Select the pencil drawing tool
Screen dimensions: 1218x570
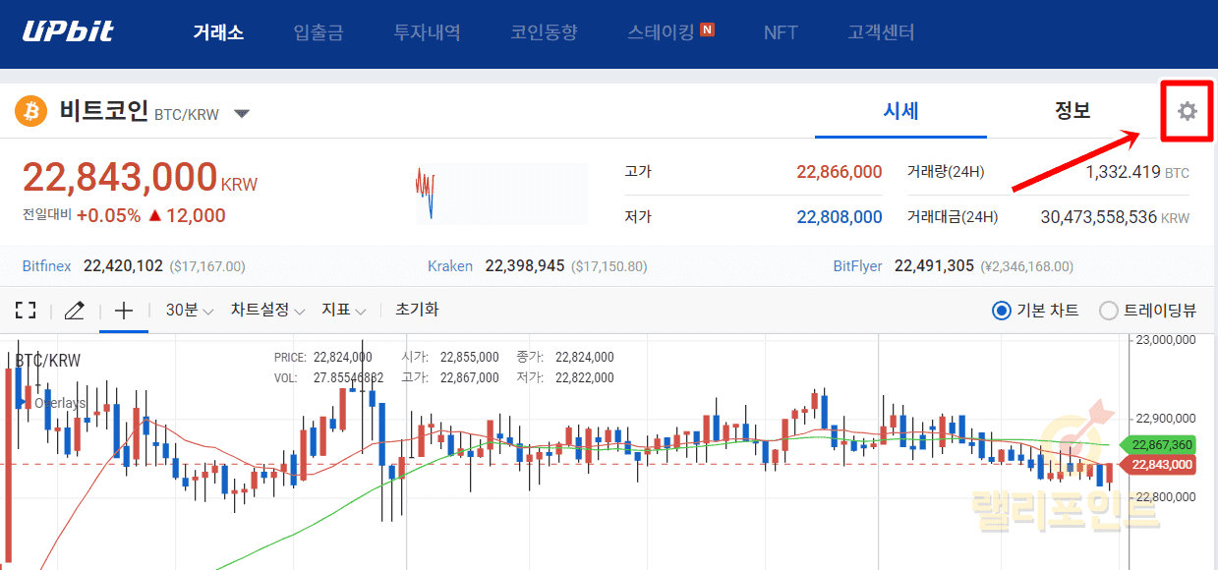[74, 311]
